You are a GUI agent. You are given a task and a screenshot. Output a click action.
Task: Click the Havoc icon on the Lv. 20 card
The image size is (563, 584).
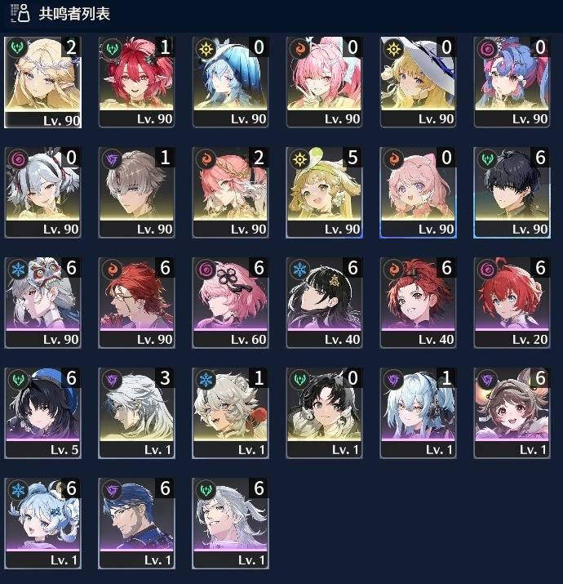click(487, 270)
